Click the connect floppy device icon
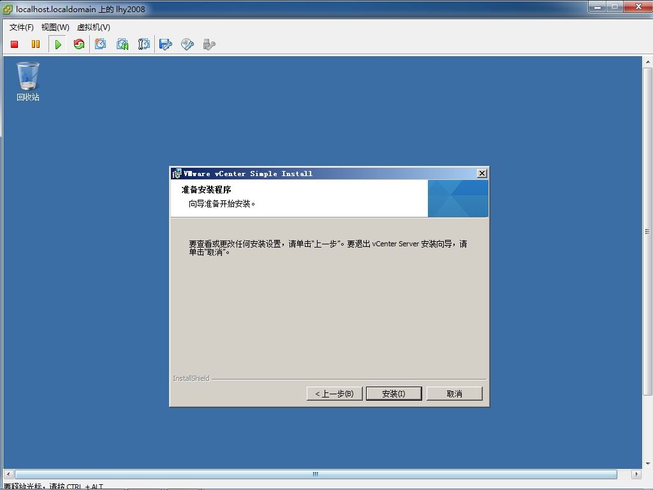The height and width of the screenshot is (490, 653). [x=166, y=44]
